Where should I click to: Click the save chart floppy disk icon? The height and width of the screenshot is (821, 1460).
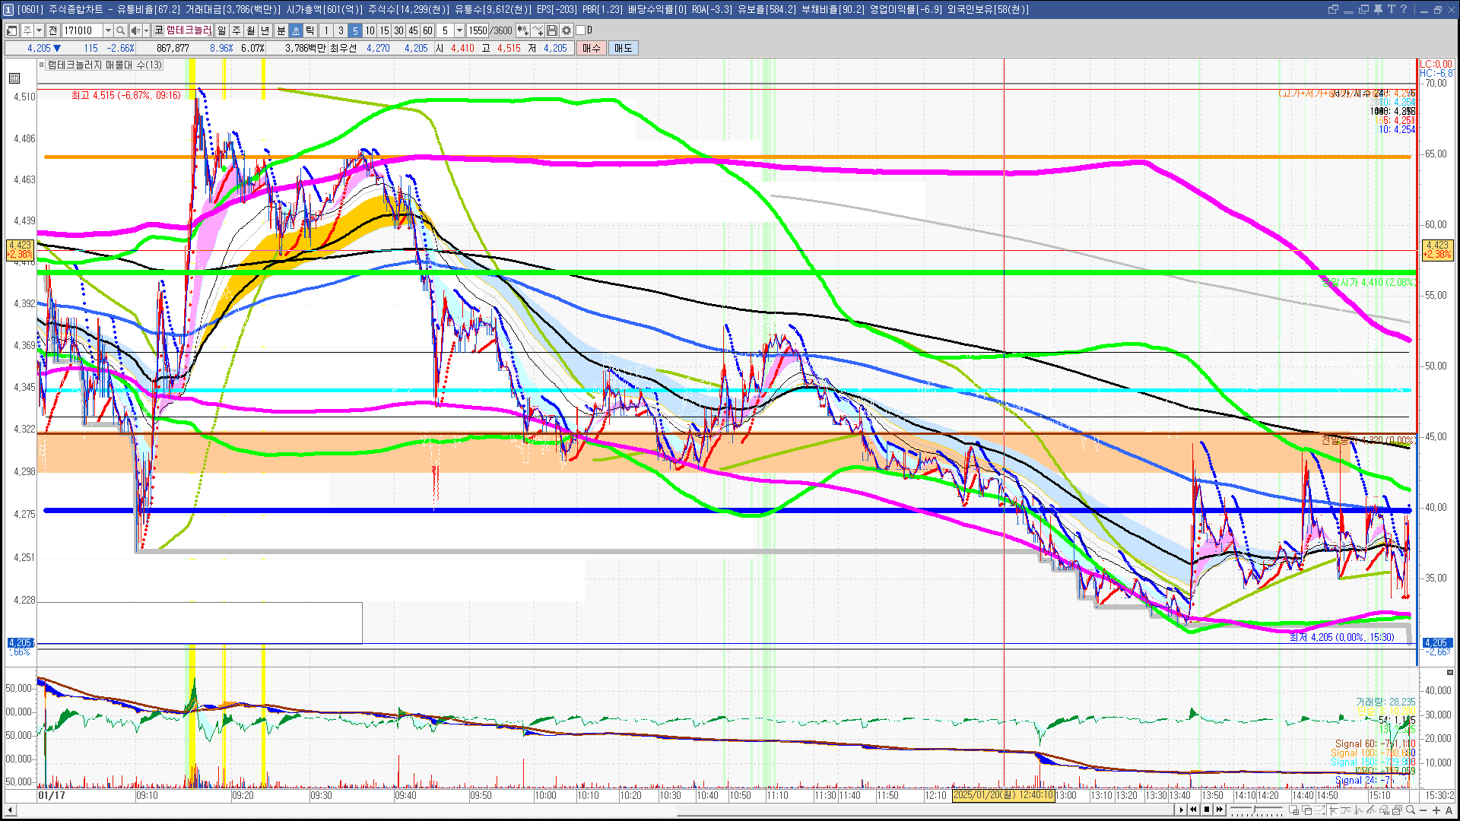point(553,30)
